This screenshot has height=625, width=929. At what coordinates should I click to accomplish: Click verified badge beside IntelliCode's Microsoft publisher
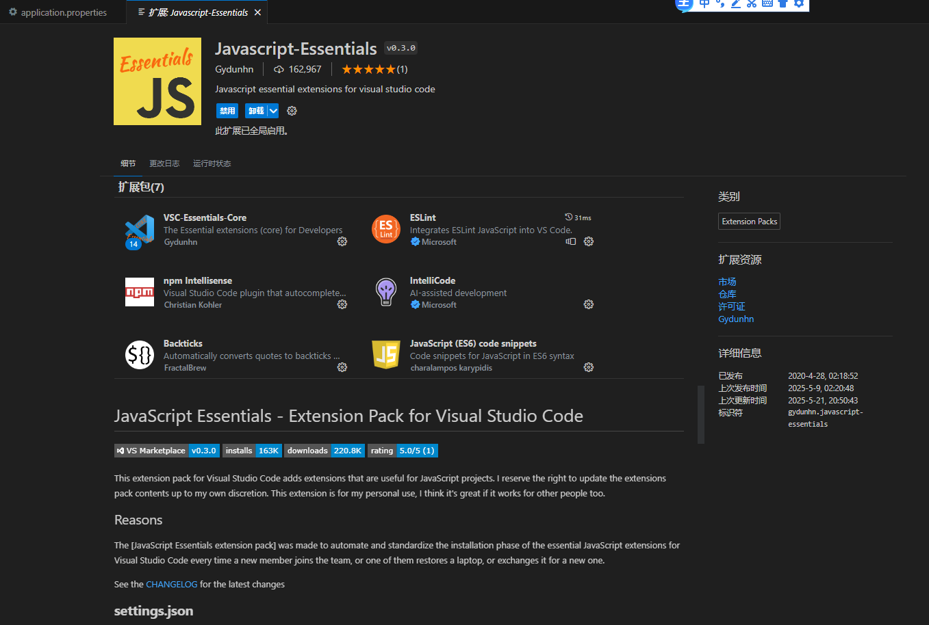point(415,304)
